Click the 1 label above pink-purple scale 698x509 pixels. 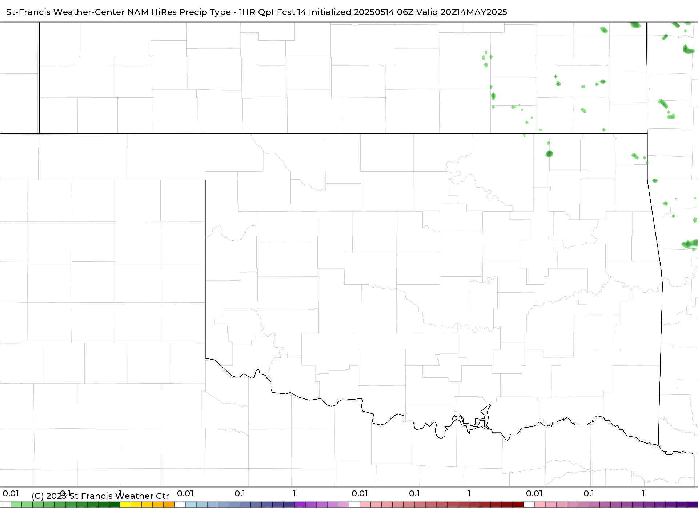click(x=643, y=493)
